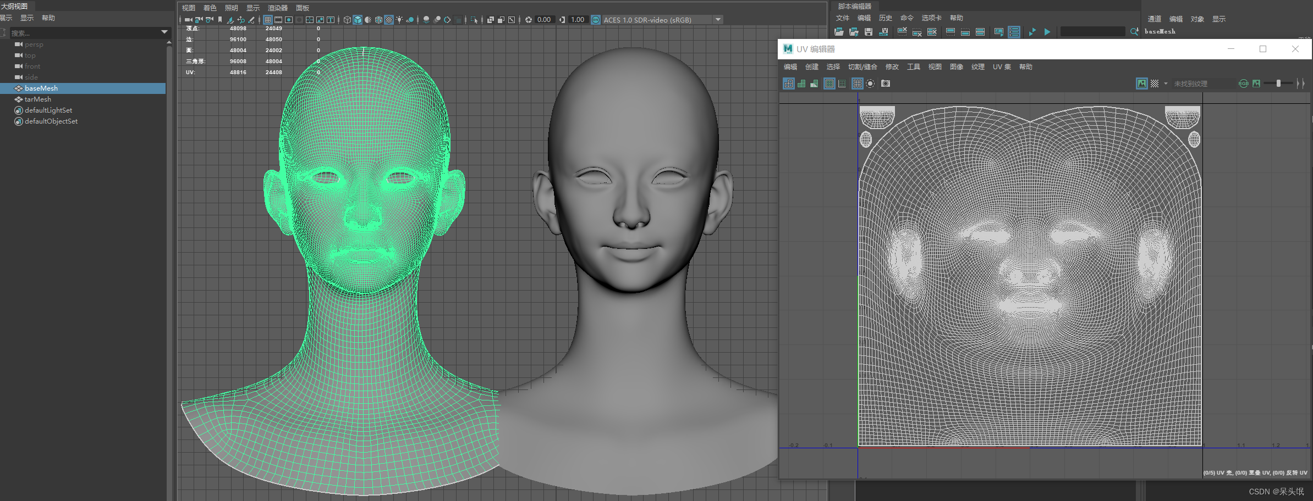Expand the outliner search filter dropdown
The image size is (1313, 501).
pyautogui.click(x=164, y=32)
